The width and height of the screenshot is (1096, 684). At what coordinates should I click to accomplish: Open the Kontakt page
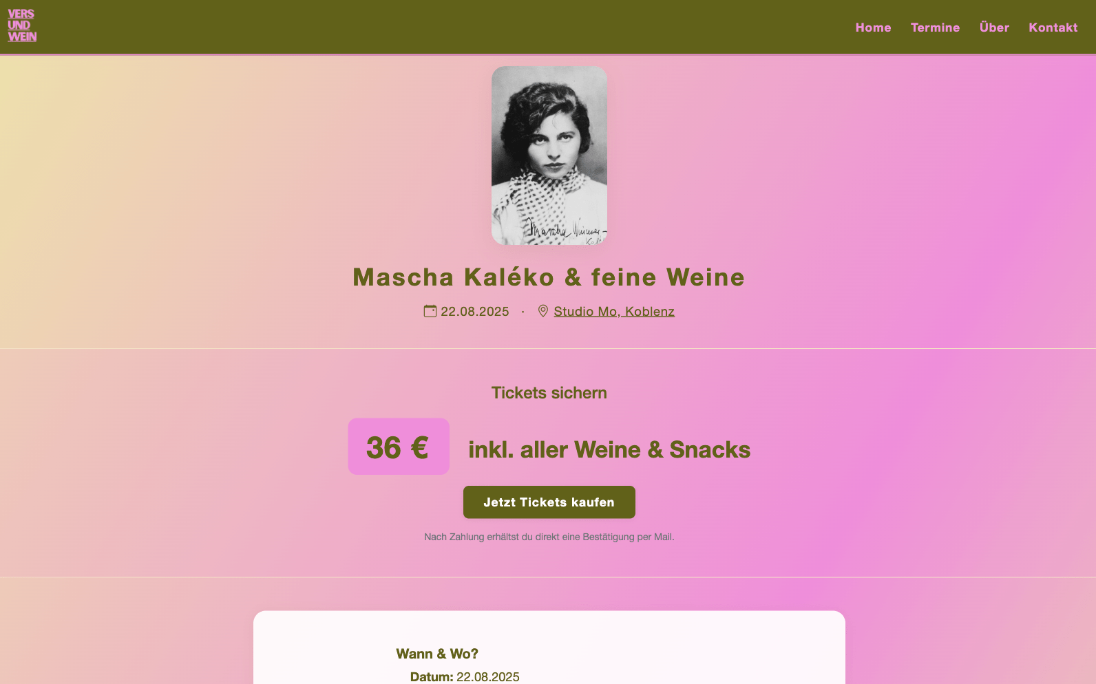pos(1053,28)
